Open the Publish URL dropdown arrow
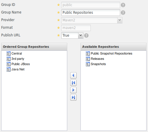The width and height of the screenshot is (148, 132). click(x=81, y=35)
